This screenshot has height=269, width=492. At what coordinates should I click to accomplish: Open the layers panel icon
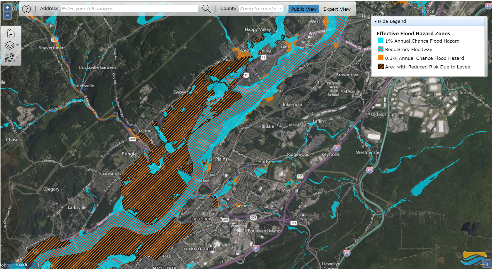10,45
